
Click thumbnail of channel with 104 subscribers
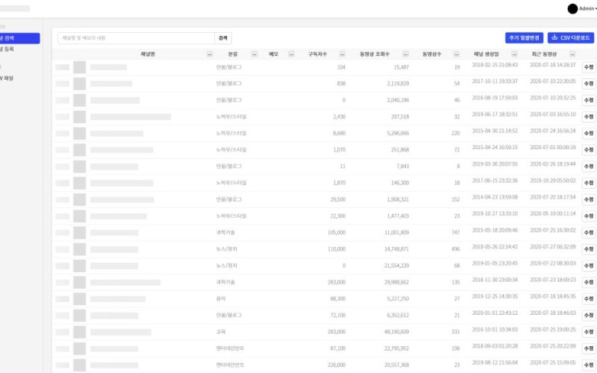79,67
